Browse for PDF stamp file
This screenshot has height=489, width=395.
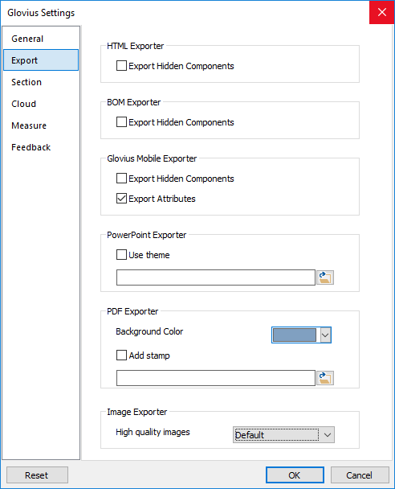pyautogui.click(x=325, y=378)
